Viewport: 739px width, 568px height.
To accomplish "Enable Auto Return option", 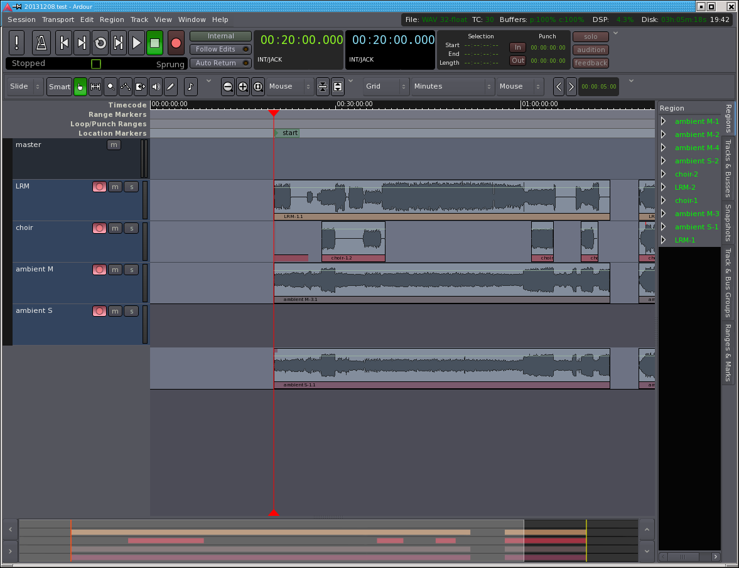I will (x=220, y=63).
